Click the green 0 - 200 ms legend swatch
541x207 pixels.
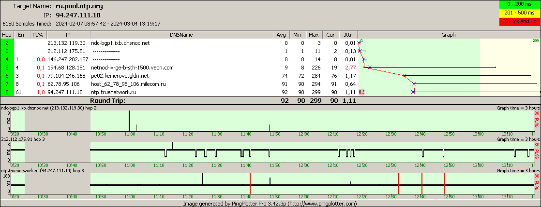point(520,5)
